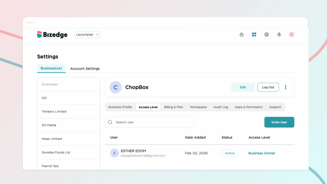Click the Log Out button

tap(268, 87)
